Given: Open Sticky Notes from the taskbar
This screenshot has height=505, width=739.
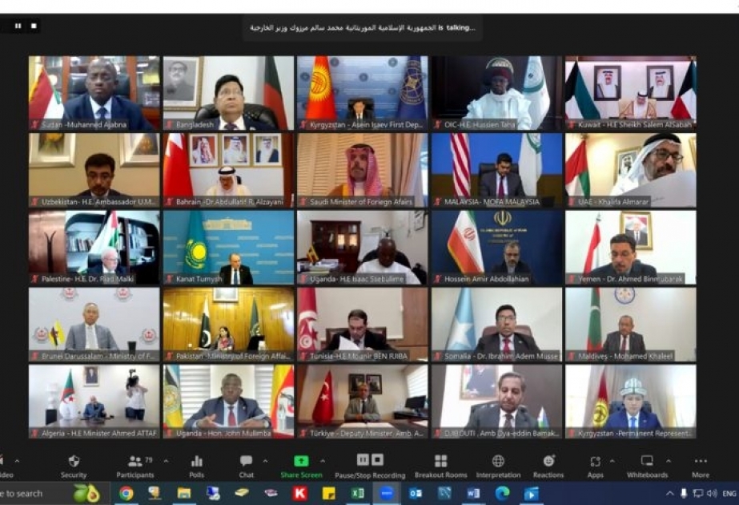Looking at the screenshot, I should tap(328, 493).
